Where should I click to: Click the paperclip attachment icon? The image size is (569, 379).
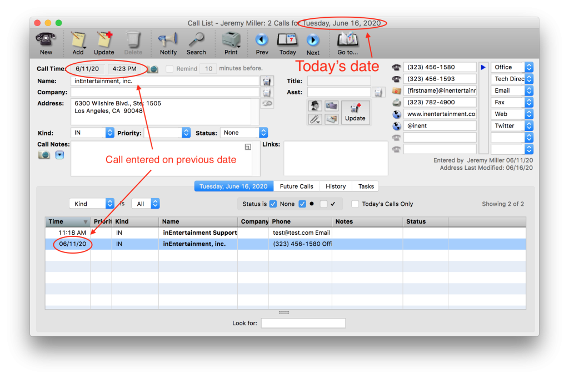[x=315, y=119]
